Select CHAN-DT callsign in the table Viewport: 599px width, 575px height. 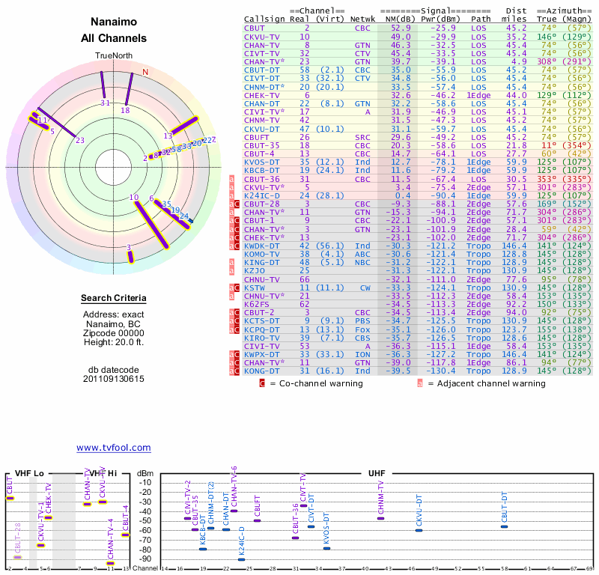[261, 103]
